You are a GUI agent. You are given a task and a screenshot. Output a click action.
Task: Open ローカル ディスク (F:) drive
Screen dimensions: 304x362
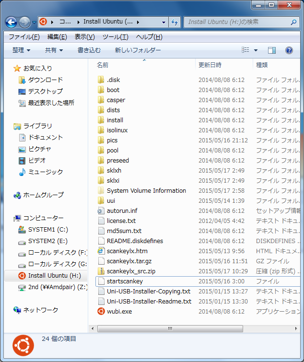(58, 253)
